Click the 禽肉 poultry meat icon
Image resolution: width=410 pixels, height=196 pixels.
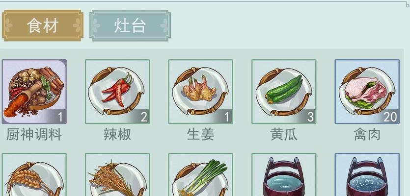click(x=367, y=92)
